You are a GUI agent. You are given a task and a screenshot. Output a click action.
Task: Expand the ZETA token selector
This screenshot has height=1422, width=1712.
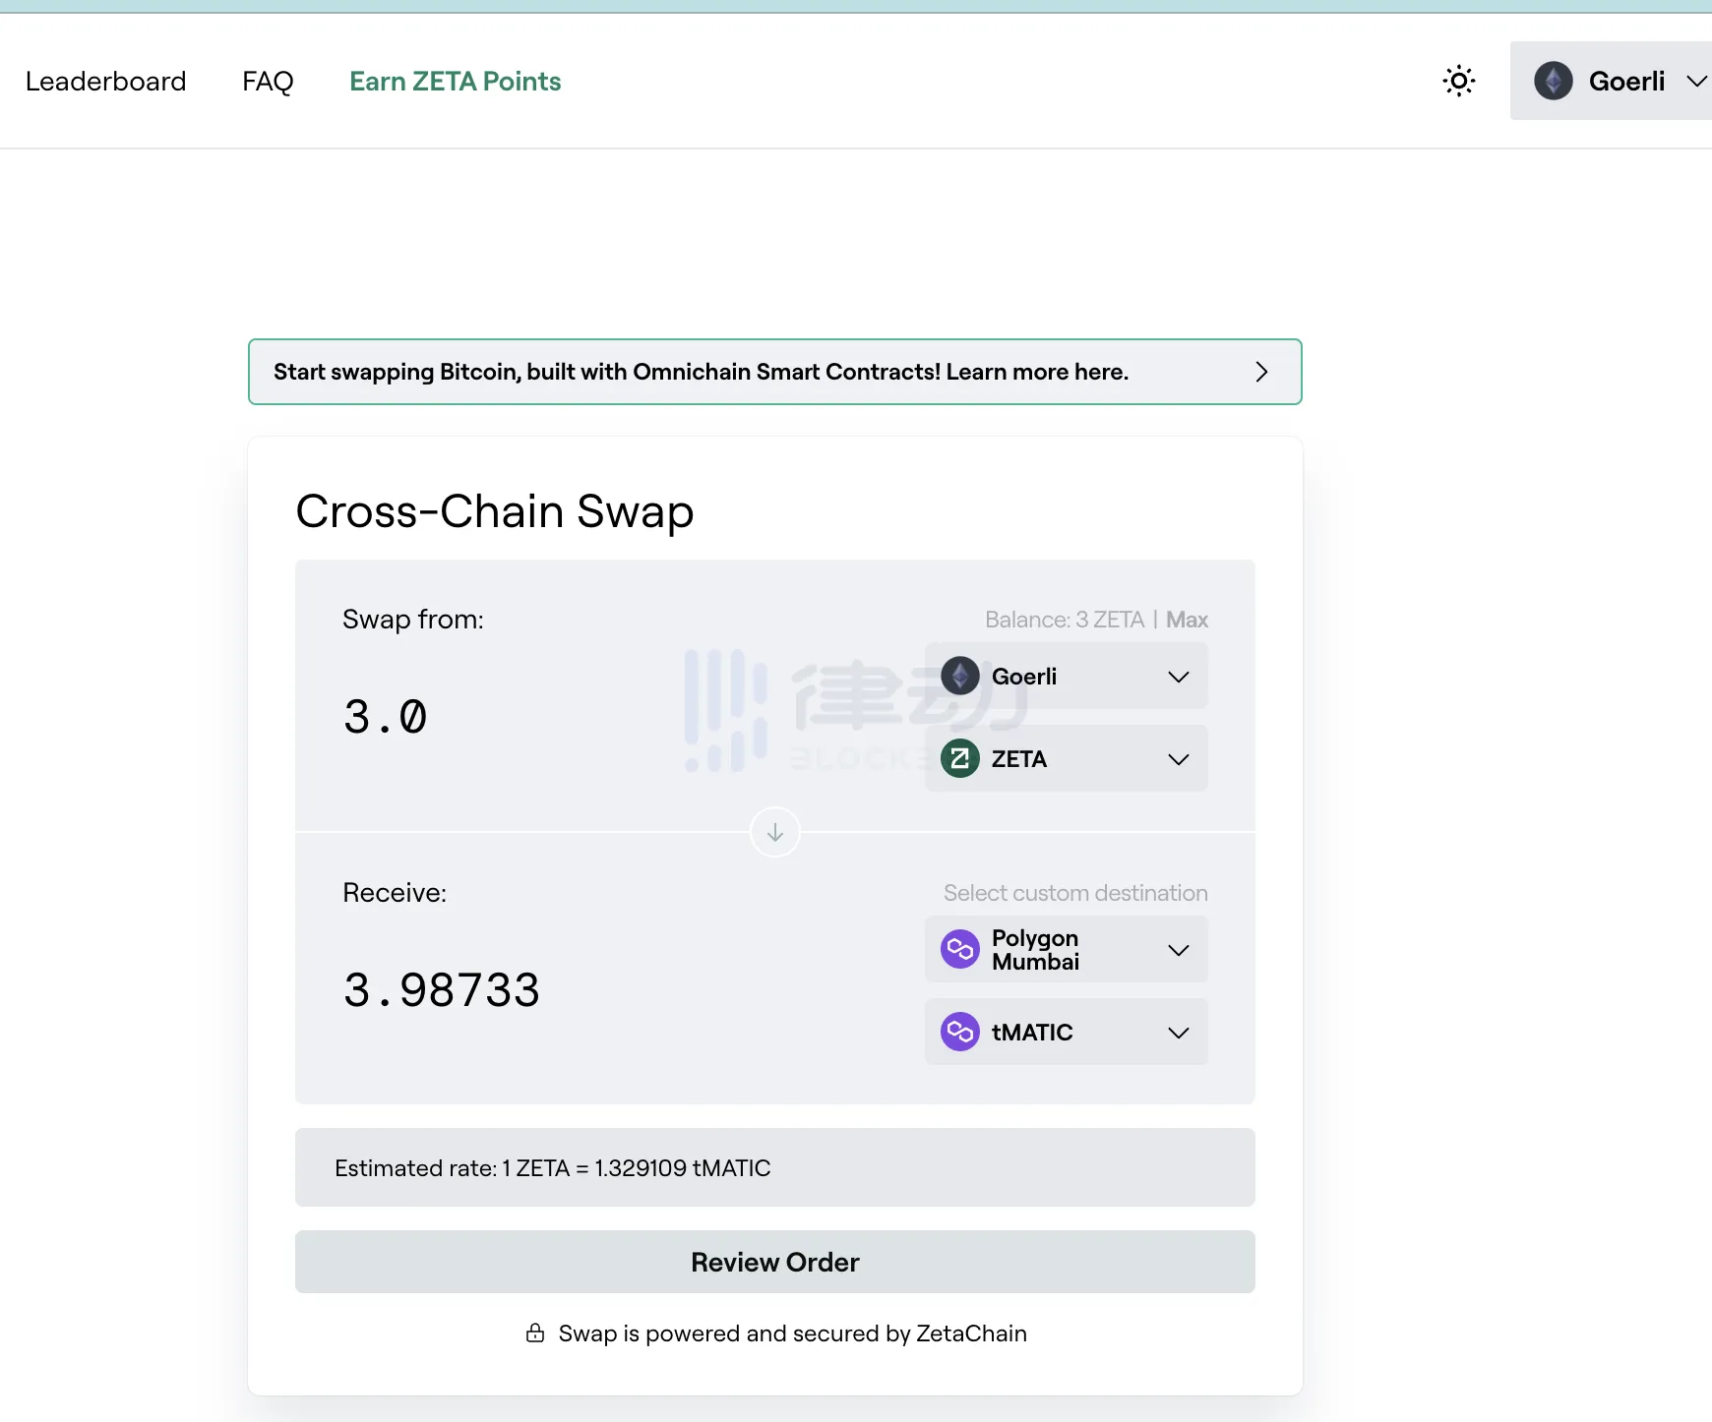click(1066, 758)
